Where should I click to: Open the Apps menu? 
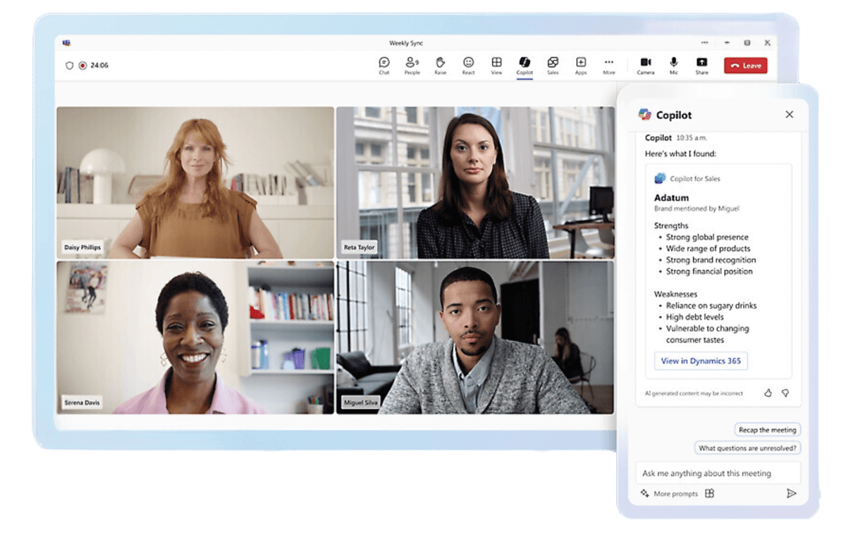(x=581, y=65)
